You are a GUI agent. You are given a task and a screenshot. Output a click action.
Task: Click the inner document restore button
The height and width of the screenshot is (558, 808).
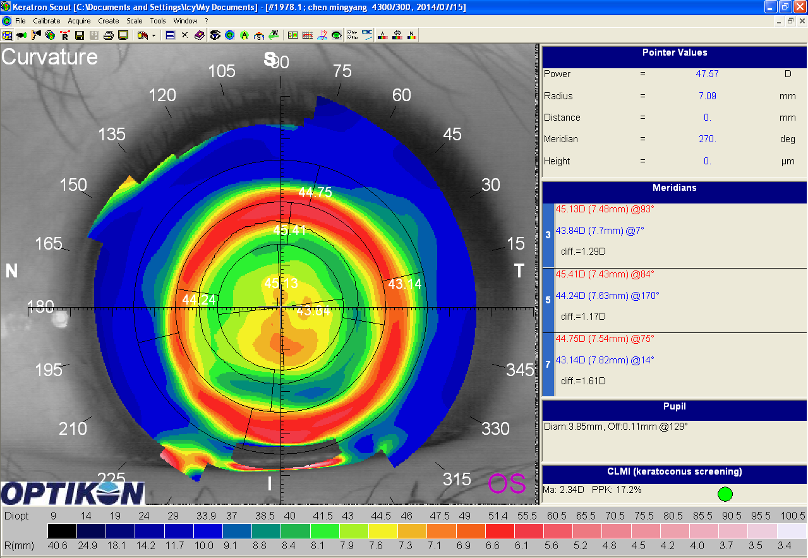pyautogui.click(x=790, y=21)
